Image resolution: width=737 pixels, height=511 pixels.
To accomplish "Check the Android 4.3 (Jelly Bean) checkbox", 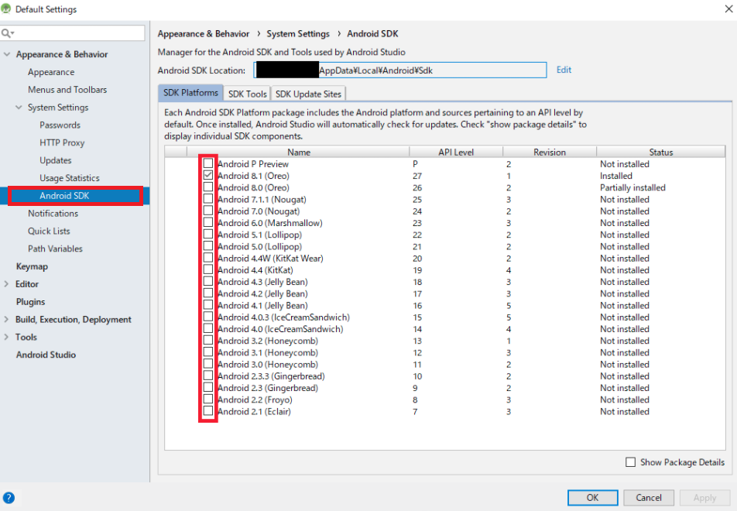I will pyautogui.click(x=208, y=282).
